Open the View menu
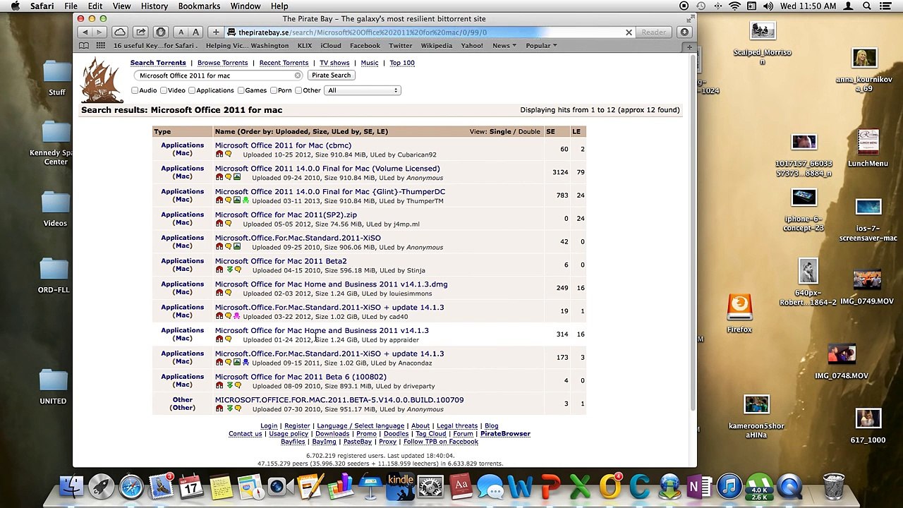Viewport: 903px width, 508px height. coord(121,6)
